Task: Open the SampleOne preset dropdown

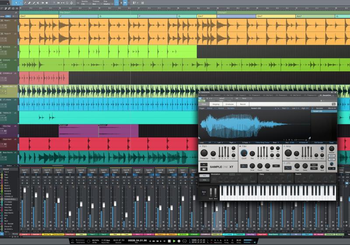Action: click(x=225, y=98)
